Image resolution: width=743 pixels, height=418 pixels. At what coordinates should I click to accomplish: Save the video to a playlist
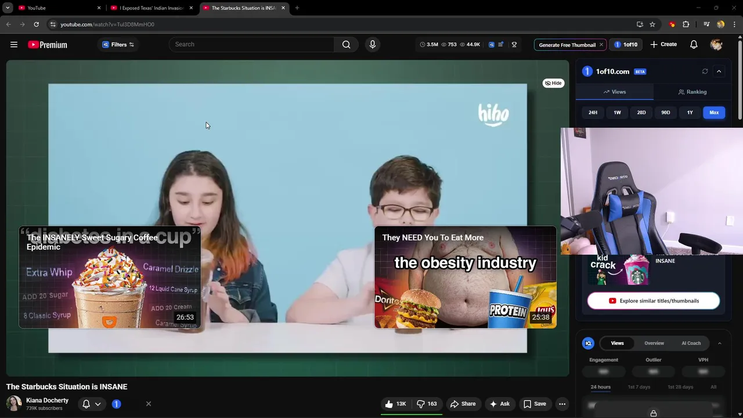point(535,404)
